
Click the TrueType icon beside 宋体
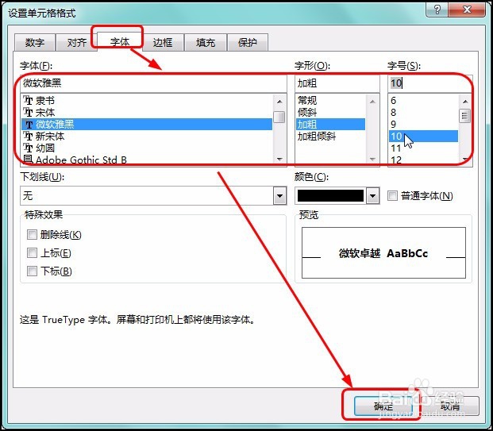pyautogui.click(x=28, y=112)
